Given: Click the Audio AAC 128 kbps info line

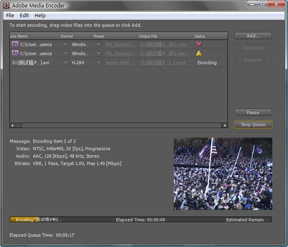Looking at the screenshot, I should (x=58, y=156).
